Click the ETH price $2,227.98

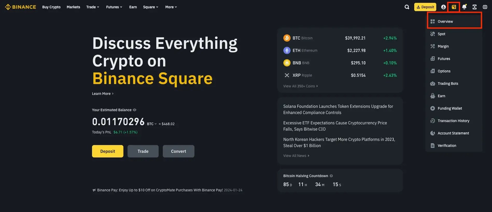click(356, 50)
